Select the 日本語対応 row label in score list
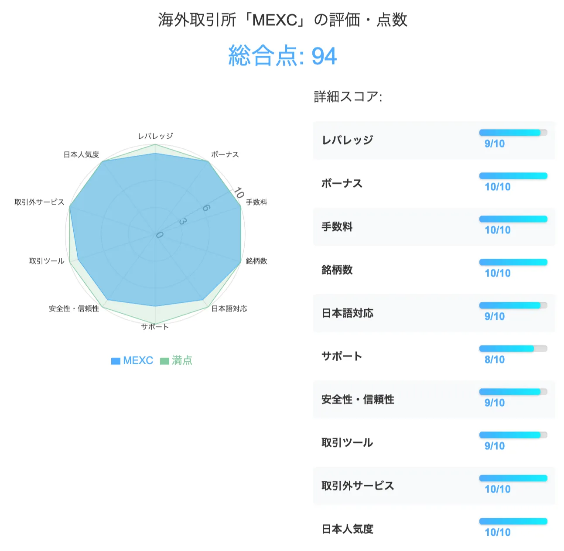This screenshot has height=551, width=564. [x=347, y=313]
